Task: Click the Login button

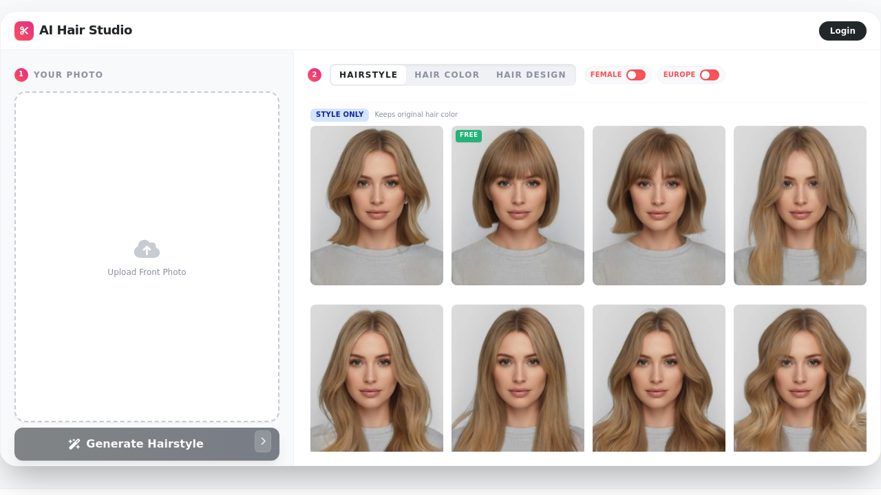Action: [842, 30]
